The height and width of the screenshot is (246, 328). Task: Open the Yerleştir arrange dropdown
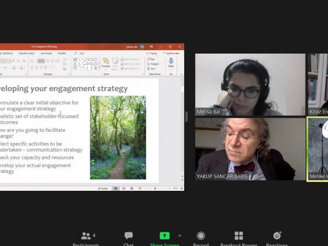[106, 64]
